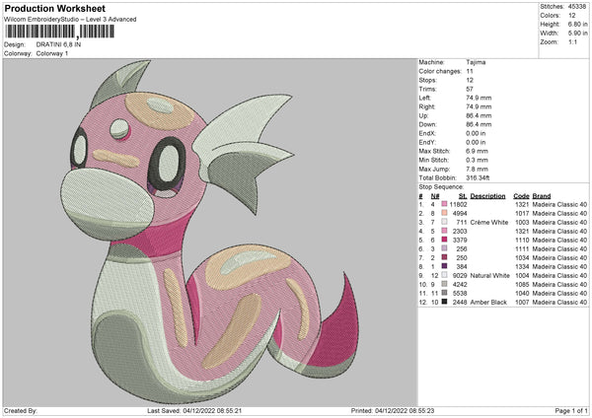The height and width of the screenshot is (418, 592).
Task: Click the Amber Black description
Action: (488, 302)
